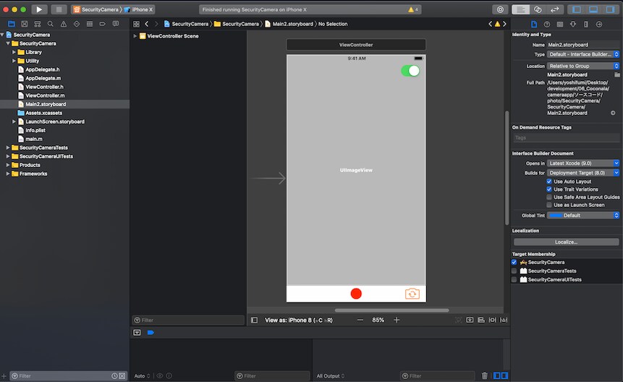623x382 pixels.
Task: Open the Global Tint color selector
Action: pyautogui.click(x=583, y=215)
